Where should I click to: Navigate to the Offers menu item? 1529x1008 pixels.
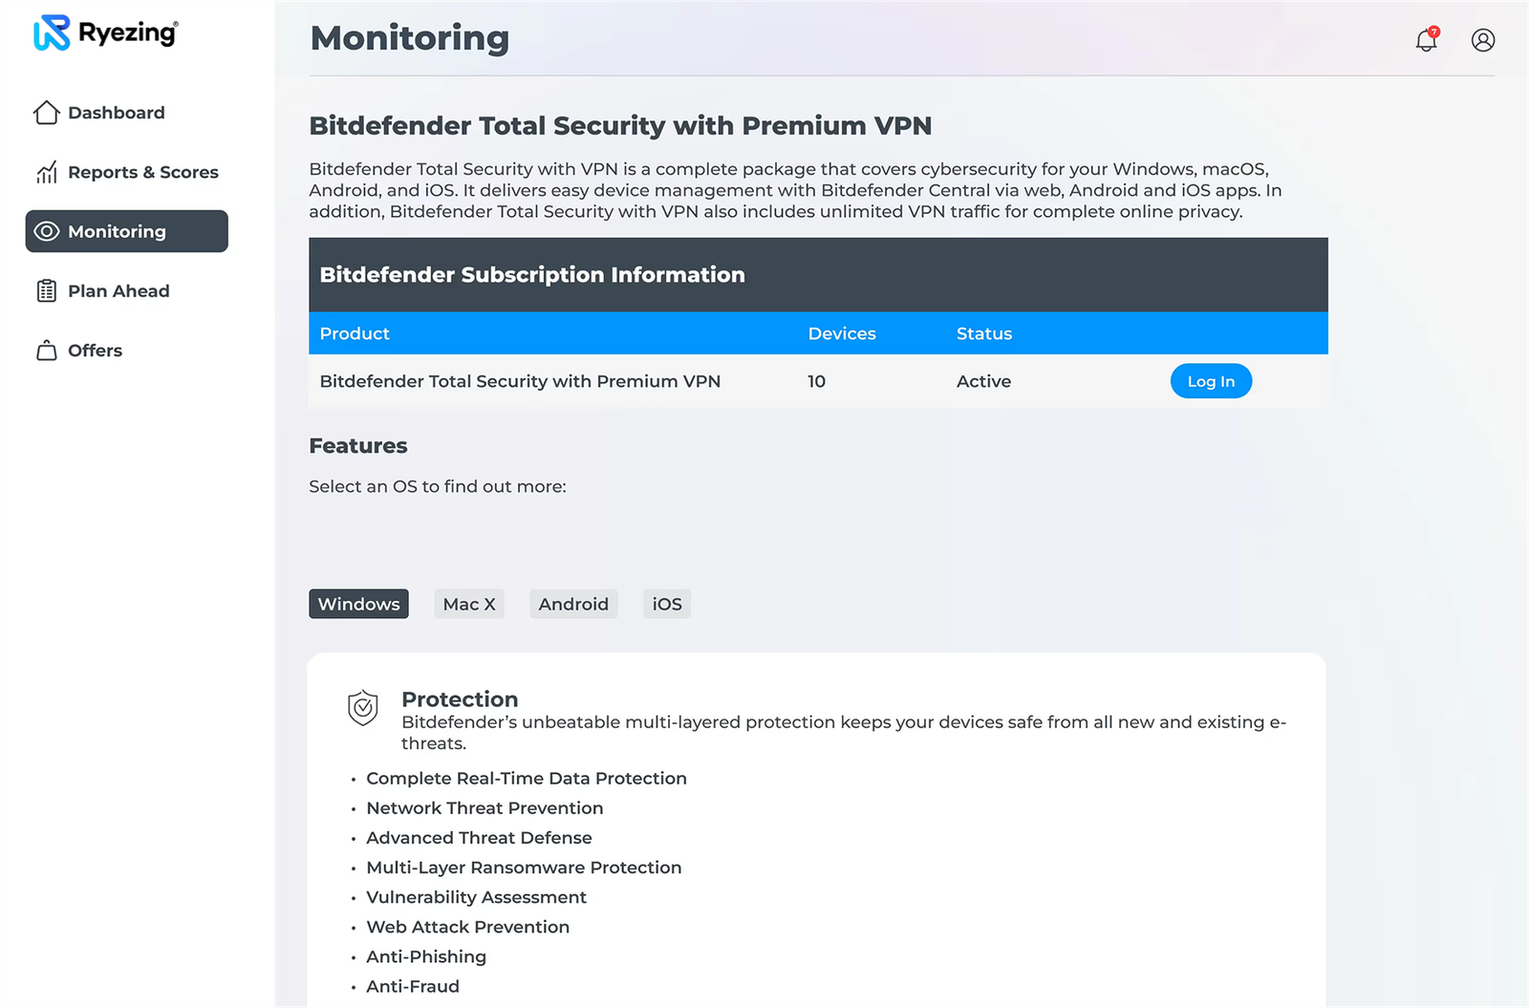96,351
